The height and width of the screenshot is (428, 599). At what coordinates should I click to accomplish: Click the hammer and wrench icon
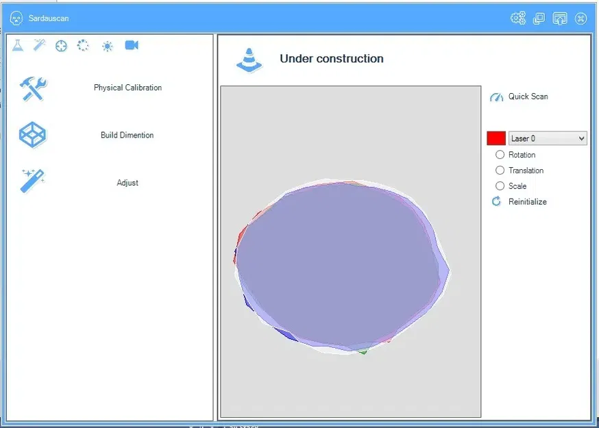(x=33, y=88)
